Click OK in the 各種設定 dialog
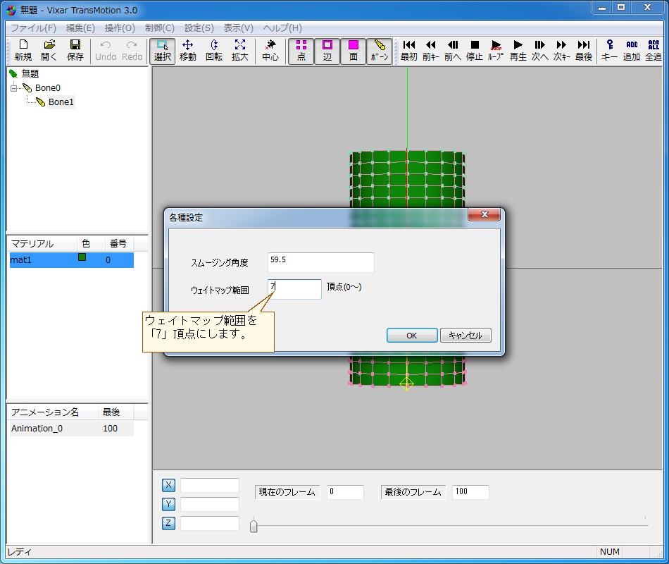Screen dimensions: 669x564 click(412, 336)
